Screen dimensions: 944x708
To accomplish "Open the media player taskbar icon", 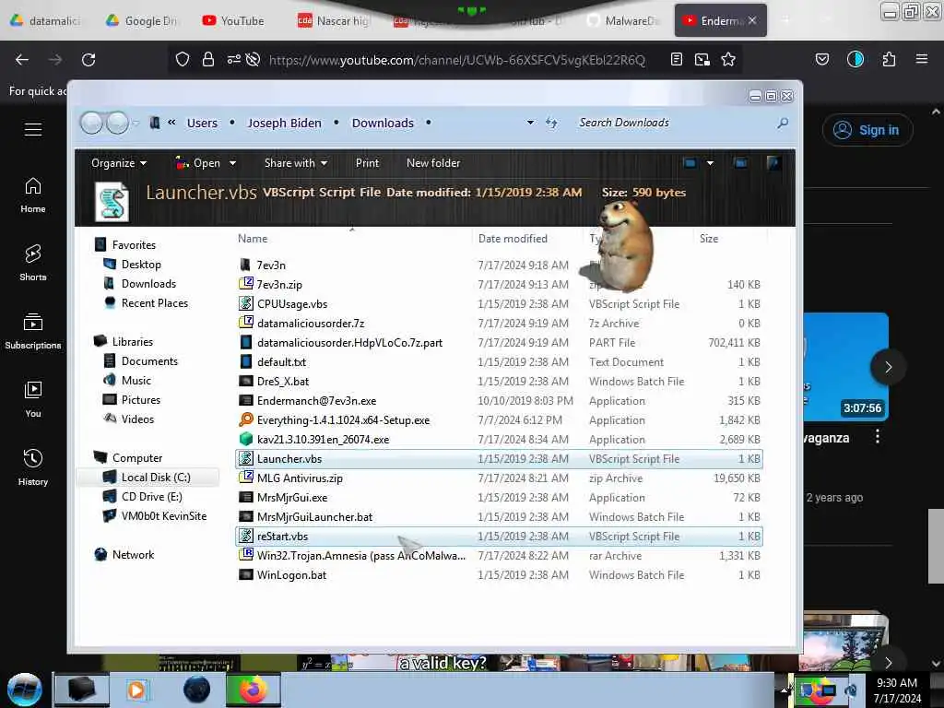I will (x=136, y=690).
